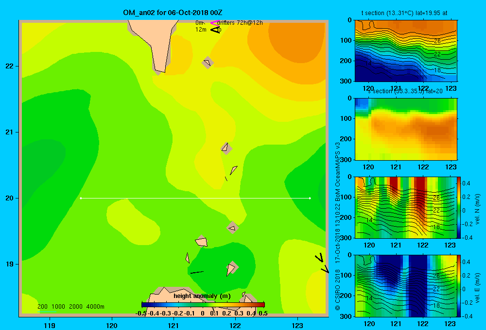Open the s section salinity plot
This screenshot has width=486, height=330.
pos(406,129)
